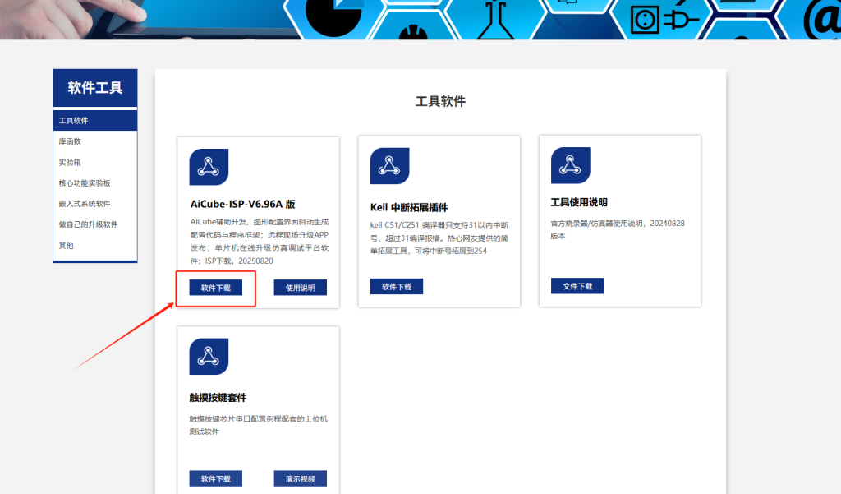Click the Keil 中断拓展插件 card icon

(x=390, y=165)
